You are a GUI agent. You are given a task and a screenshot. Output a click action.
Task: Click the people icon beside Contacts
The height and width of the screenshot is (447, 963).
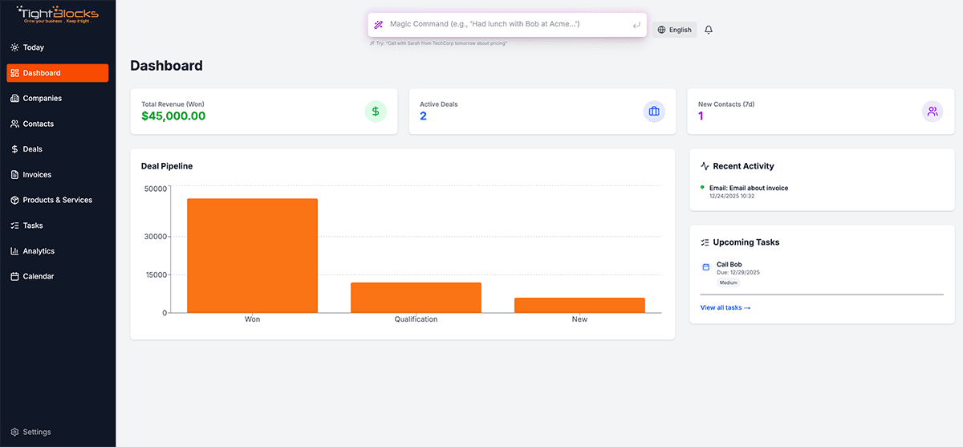point(14,124)
